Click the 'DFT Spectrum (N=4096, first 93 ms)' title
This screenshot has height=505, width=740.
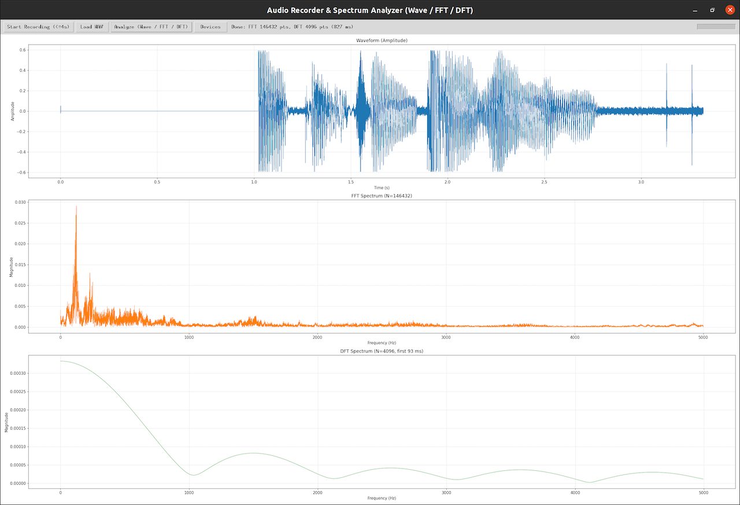382,351
